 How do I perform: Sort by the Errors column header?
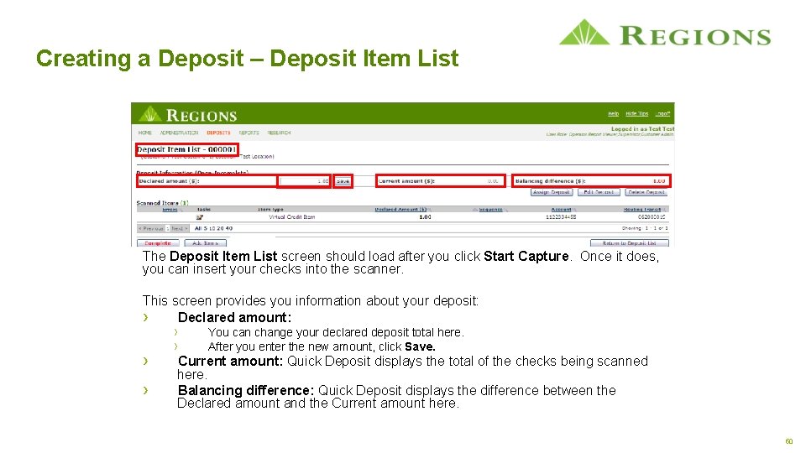tap(170, 210)
